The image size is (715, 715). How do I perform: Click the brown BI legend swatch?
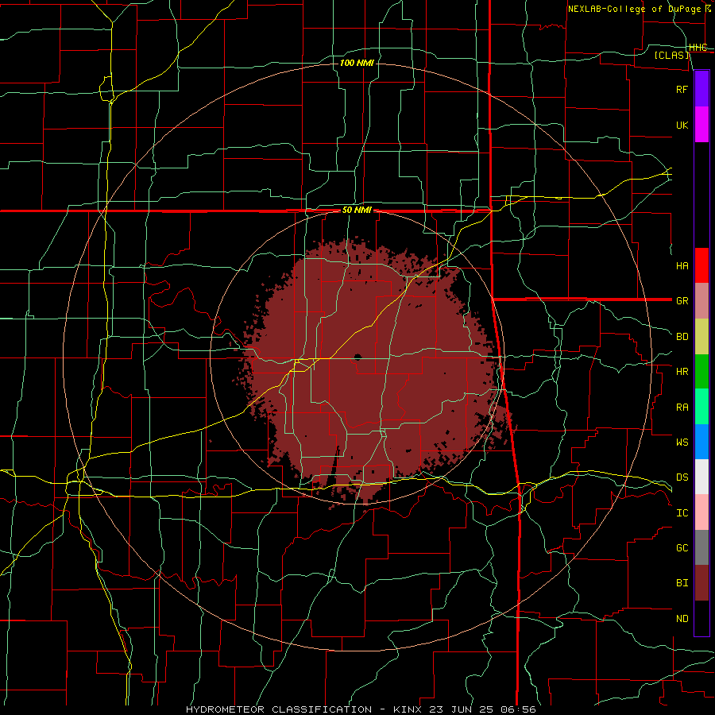pos(701,583)
